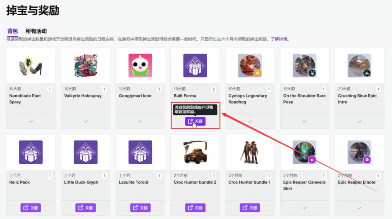Click the Epic Reaper Calavera Skin title
Viewport: 392px width, 219px height.
(x=304, y=185)
